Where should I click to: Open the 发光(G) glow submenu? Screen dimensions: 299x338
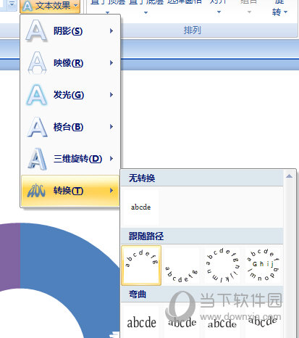coord(70,95)
